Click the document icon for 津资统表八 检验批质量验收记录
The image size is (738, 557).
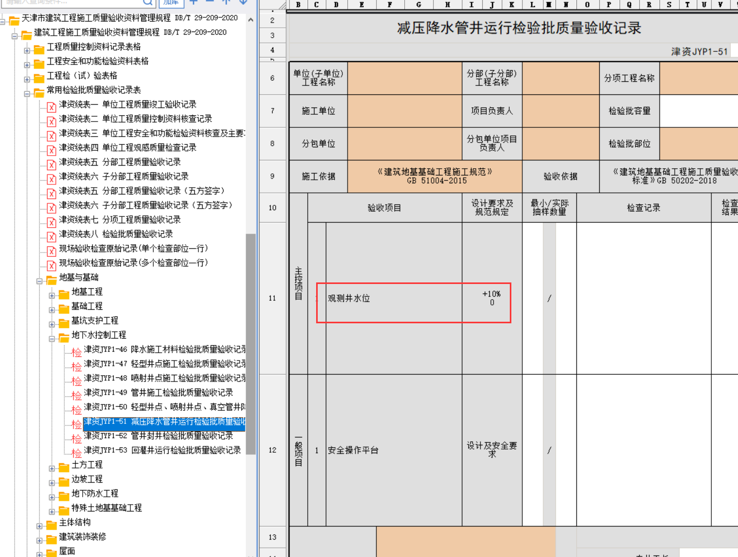[51, 237]
